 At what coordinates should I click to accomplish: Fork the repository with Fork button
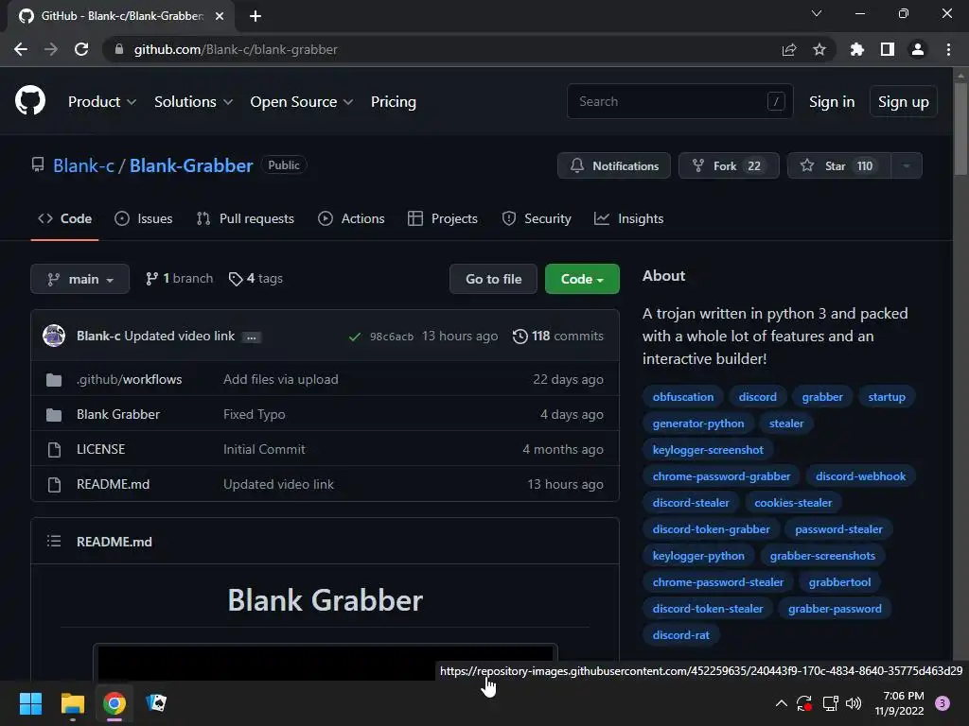pyautogui.click(x=729, y=165)
